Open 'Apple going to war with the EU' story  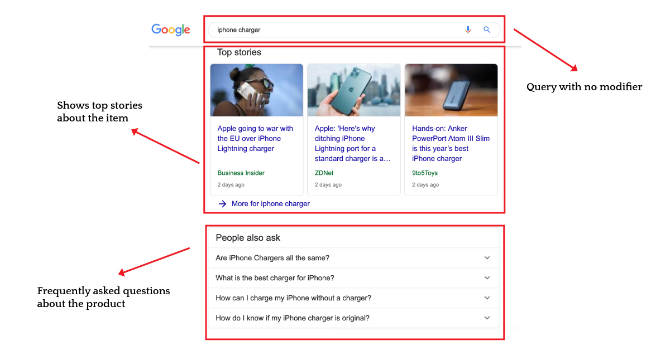pyautogui.click(x=255, y=139)
